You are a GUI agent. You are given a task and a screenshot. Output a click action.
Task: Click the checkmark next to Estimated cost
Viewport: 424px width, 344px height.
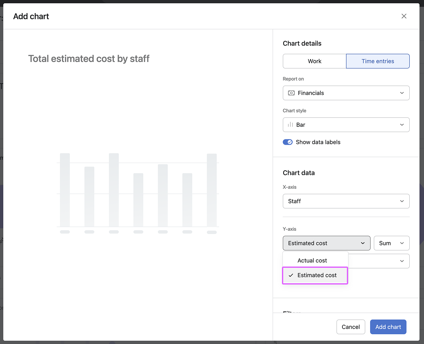click(x=291, y=275)
